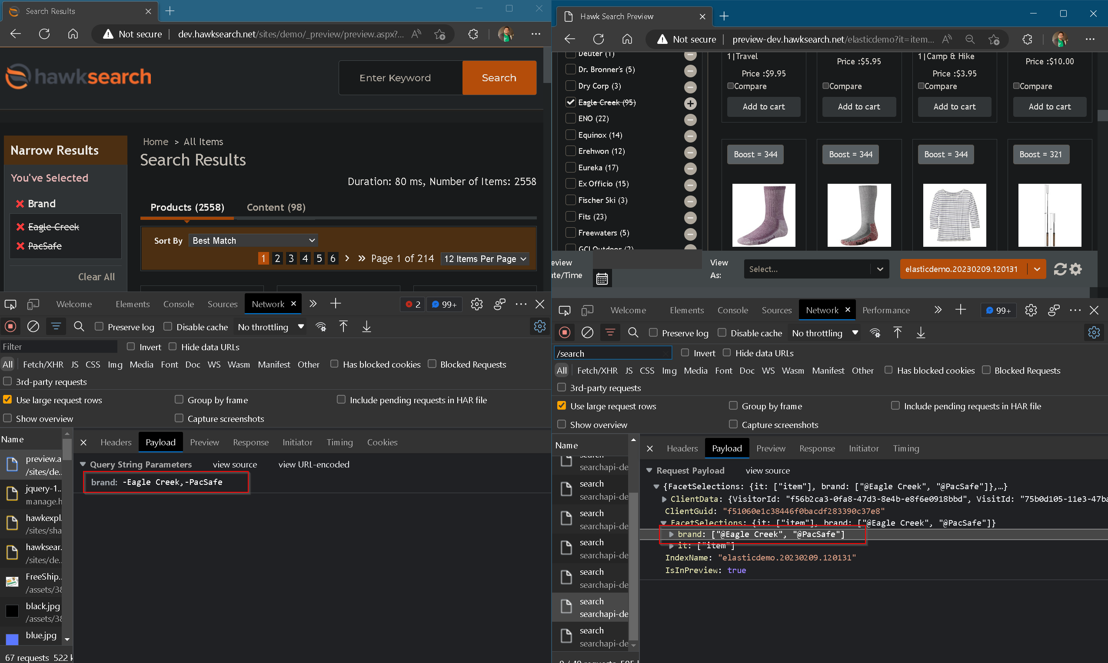Click the Clear All link

point(96,277)
